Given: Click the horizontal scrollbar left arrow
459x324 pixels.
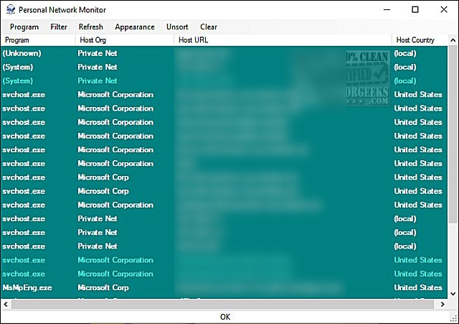Looking at the screenshot, I should point(6,305).
